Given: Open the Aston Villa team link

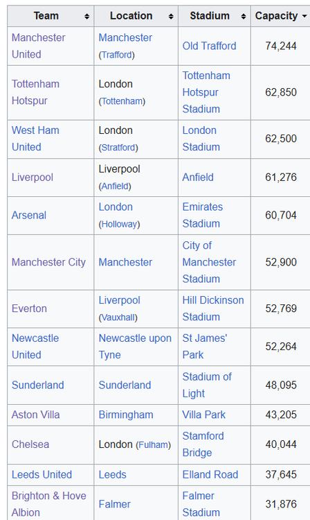Looking at the screenshot, I should click(x=36, y=415).
